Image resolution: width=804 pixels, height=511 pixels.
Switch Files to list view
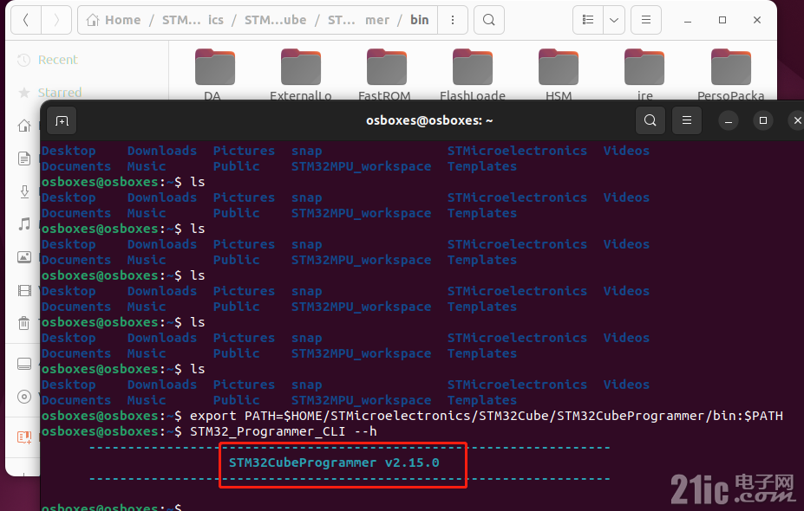pos(588,20)
